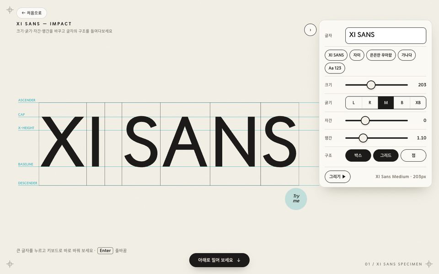Collapse the panel with the chevron button

click(310, 30)
